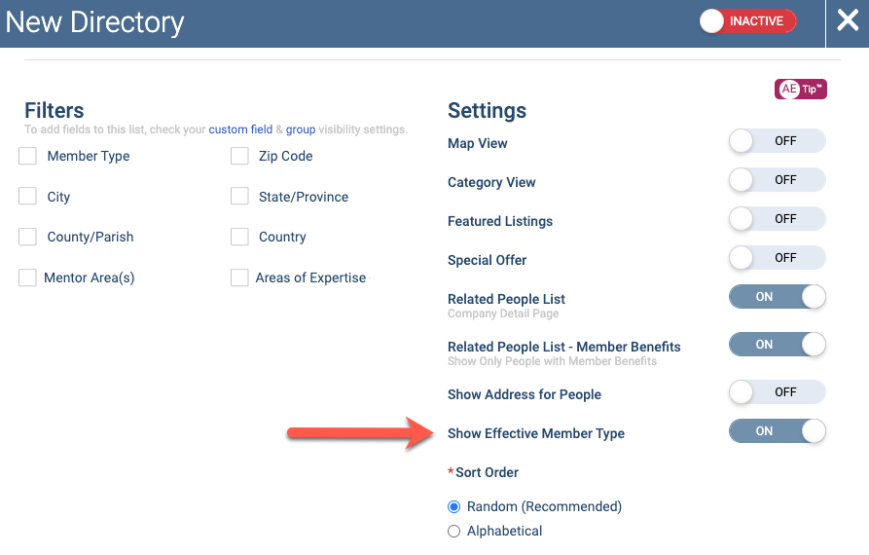Turn on Map View
This screenshot has width=869, height=555.
777,141
